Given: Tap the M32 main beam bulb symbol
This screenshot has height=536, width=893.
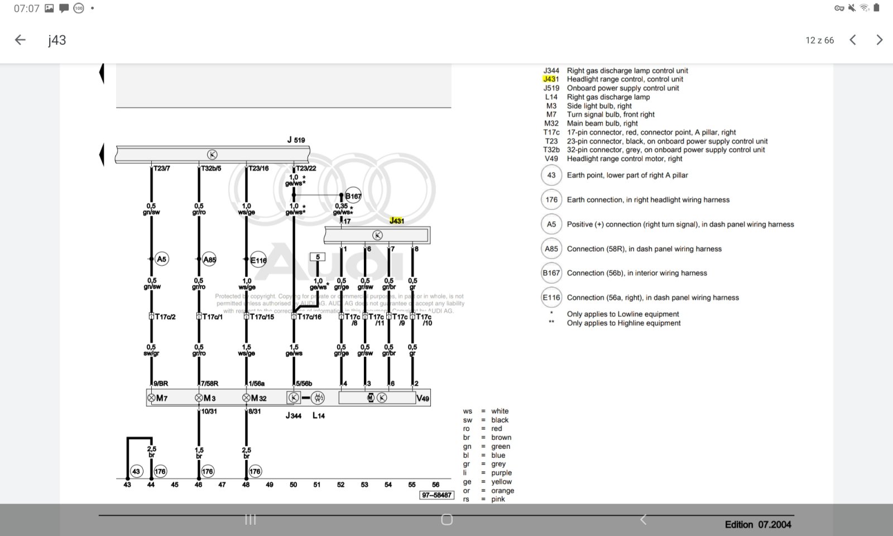Looking at the screenshot, I should coord(246,398).
